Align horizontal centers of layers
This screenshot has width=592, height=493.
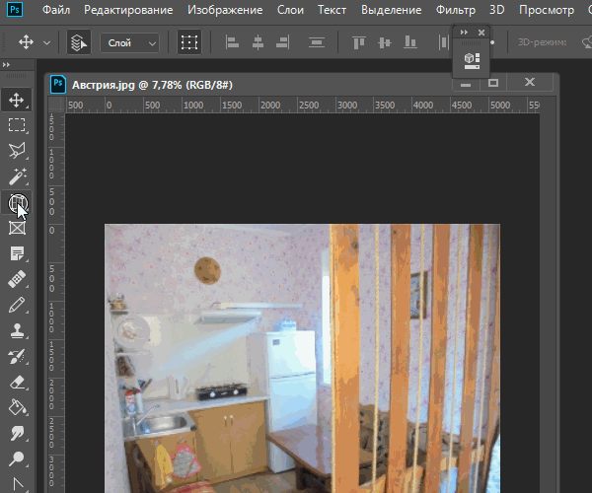click(x=258, y=42)
